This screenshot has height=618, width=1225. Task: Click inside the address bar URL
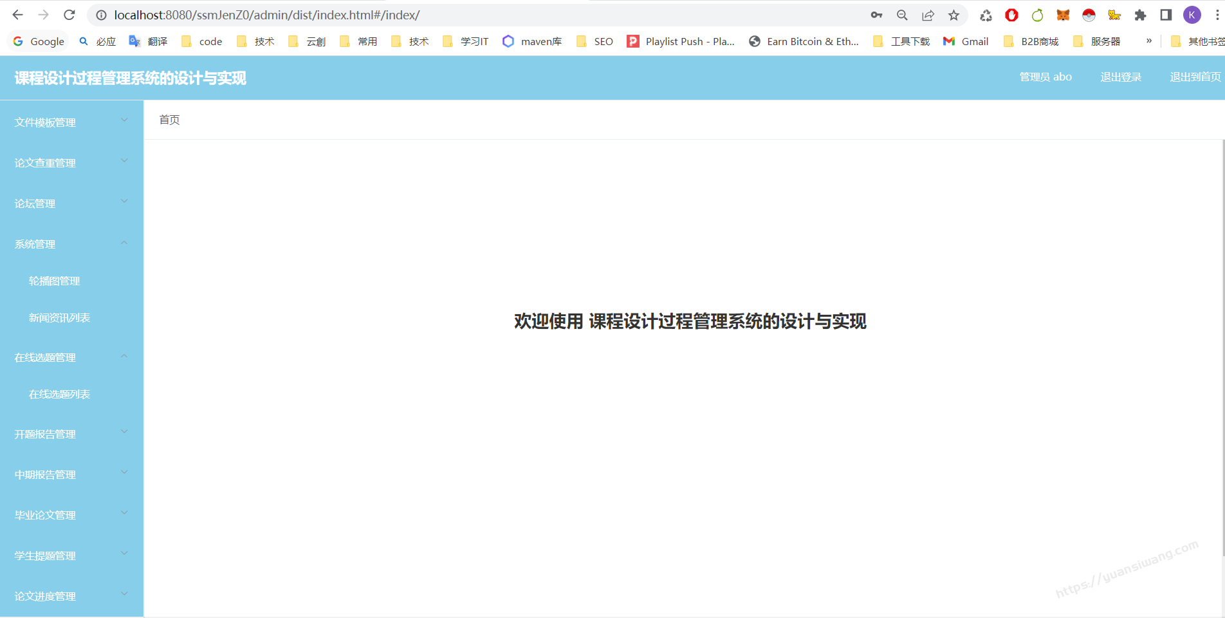coord(267,15)
